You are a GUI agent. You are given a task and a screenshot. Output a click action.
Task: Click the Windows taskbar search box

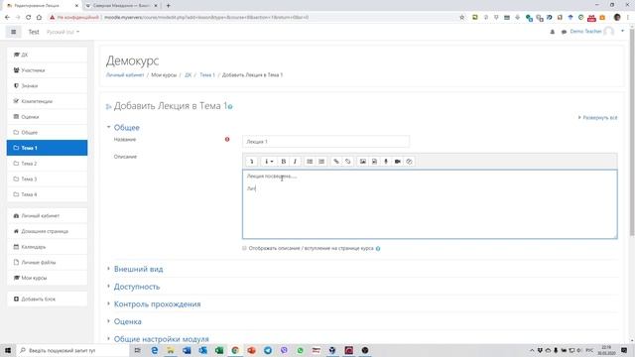point(72,350)
